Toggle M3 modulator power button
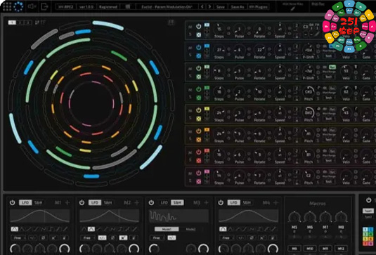Screen dimensions: 376x255 coord(151,203)
